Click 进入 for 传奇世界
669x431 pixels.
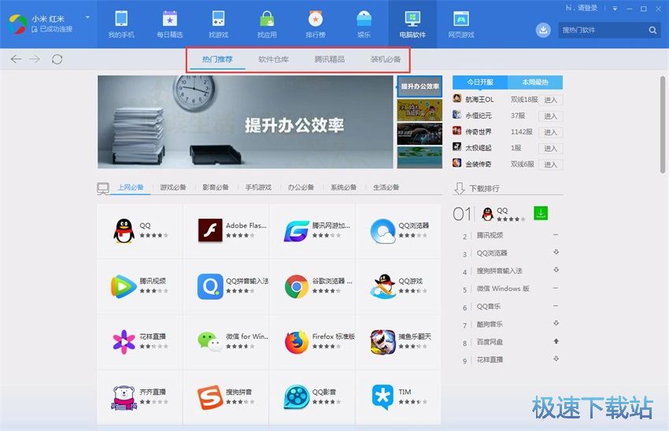[550, 132]
